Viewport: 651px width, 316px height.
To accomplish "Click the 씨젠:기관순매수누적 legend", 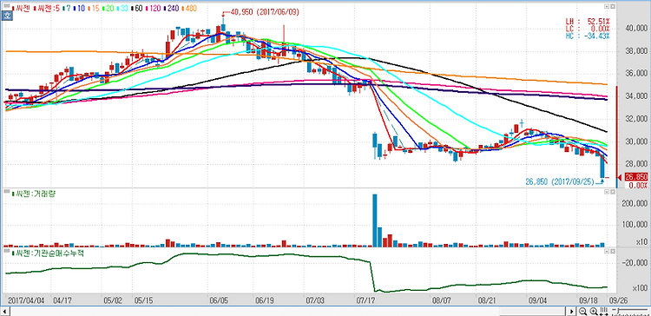I will (x=48, y=253).
